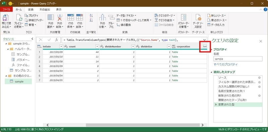Switch to Add Column (列の追加) tab
Screen dimensions: 268x132
(x=45, y=10)
